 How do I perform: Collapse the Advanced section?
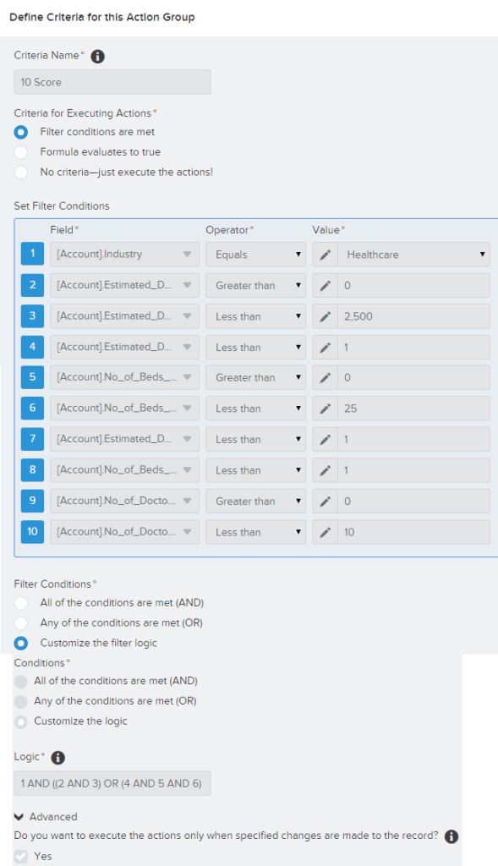[x=46, y=816]
